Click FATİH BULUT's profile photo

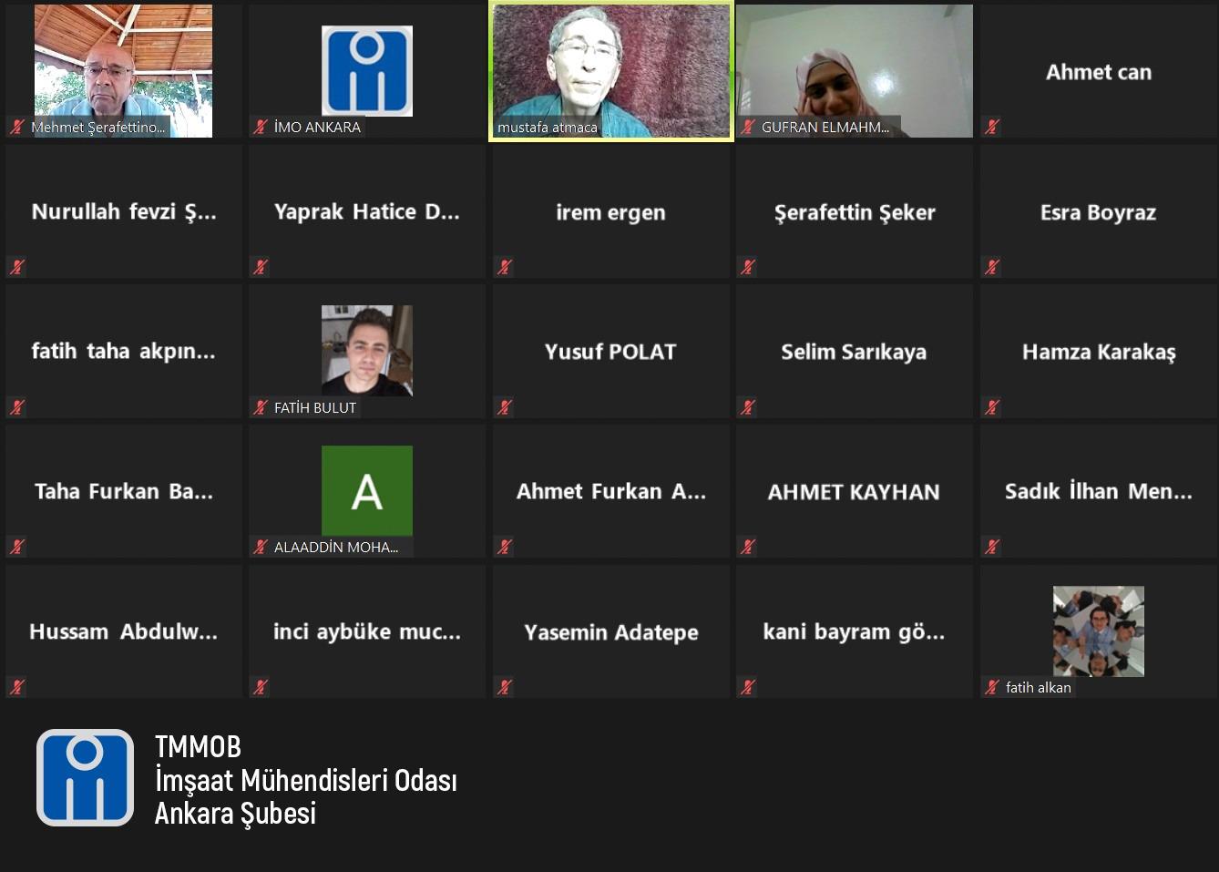(367, 351)
